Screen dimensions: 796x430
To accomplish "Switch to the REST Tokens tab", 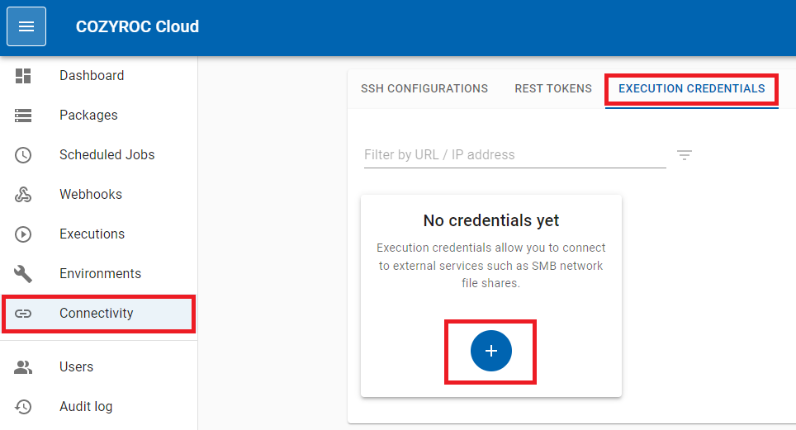I will [x=553, y=88].
